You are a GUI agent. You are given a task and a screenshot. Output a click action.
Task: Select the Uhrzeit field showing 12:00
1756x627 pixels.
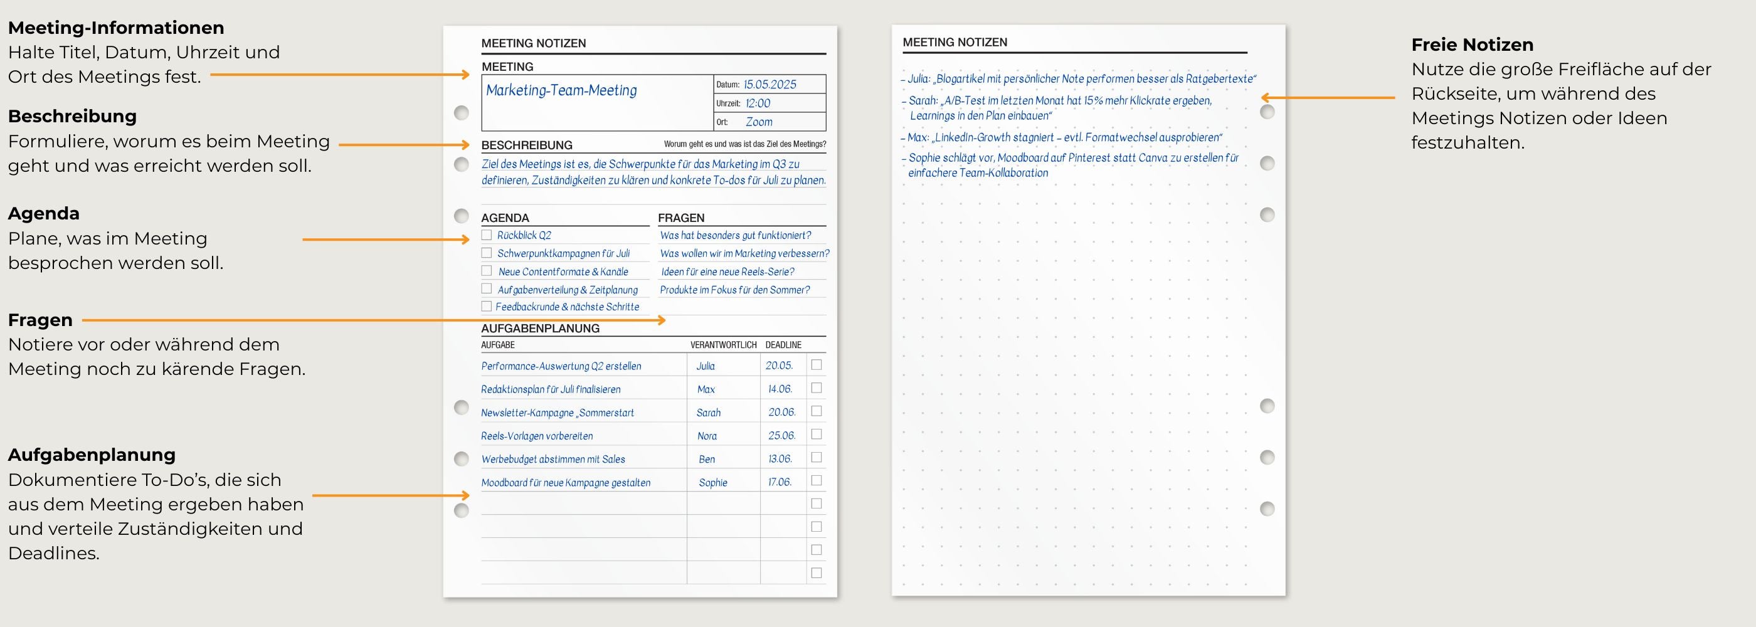pyautogui.click(x=758, y=103)
